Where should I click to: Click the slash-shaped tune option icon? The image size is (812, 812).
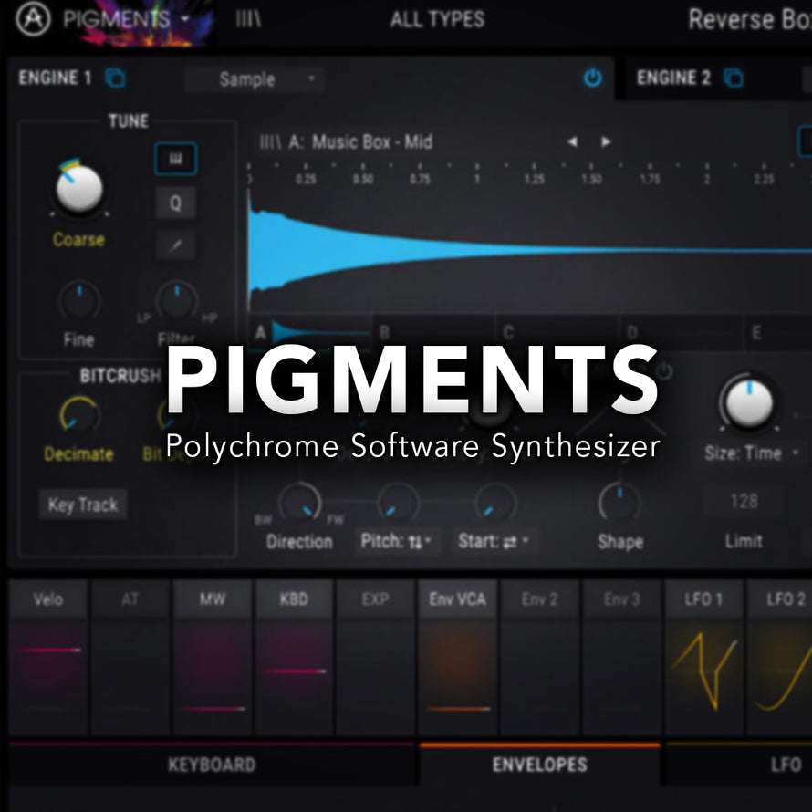tap(175, 245)
